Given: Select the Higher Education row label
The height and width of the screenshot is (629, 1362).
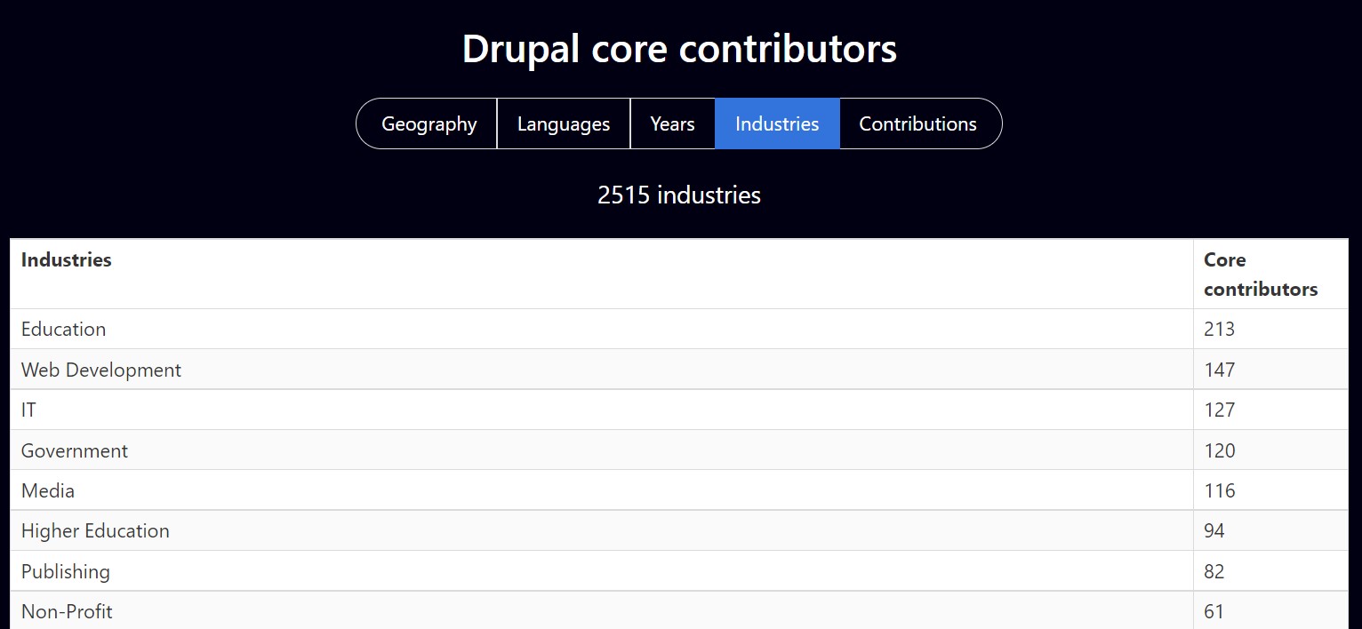Looking at the screenshot, I should pos(95,531).
